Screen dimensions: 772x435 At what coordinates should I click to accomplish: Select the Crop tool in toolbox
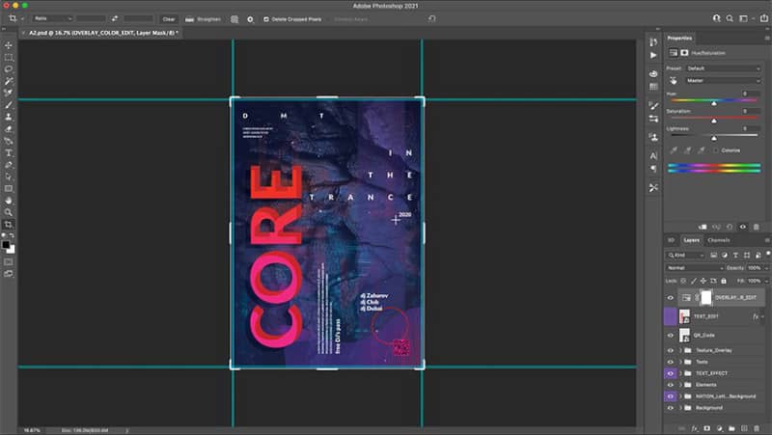(x=9, y=225)
